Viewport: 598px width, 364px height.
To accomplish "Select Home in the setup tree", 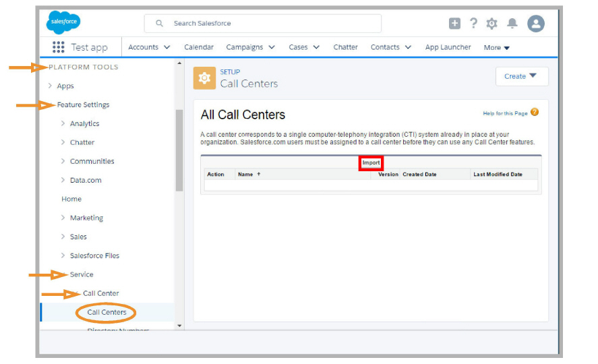I will click(71, 199).
